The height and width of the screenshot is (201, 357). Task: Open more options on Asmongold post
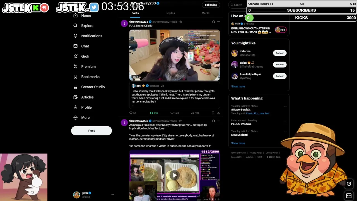click(x=218, y=121)
